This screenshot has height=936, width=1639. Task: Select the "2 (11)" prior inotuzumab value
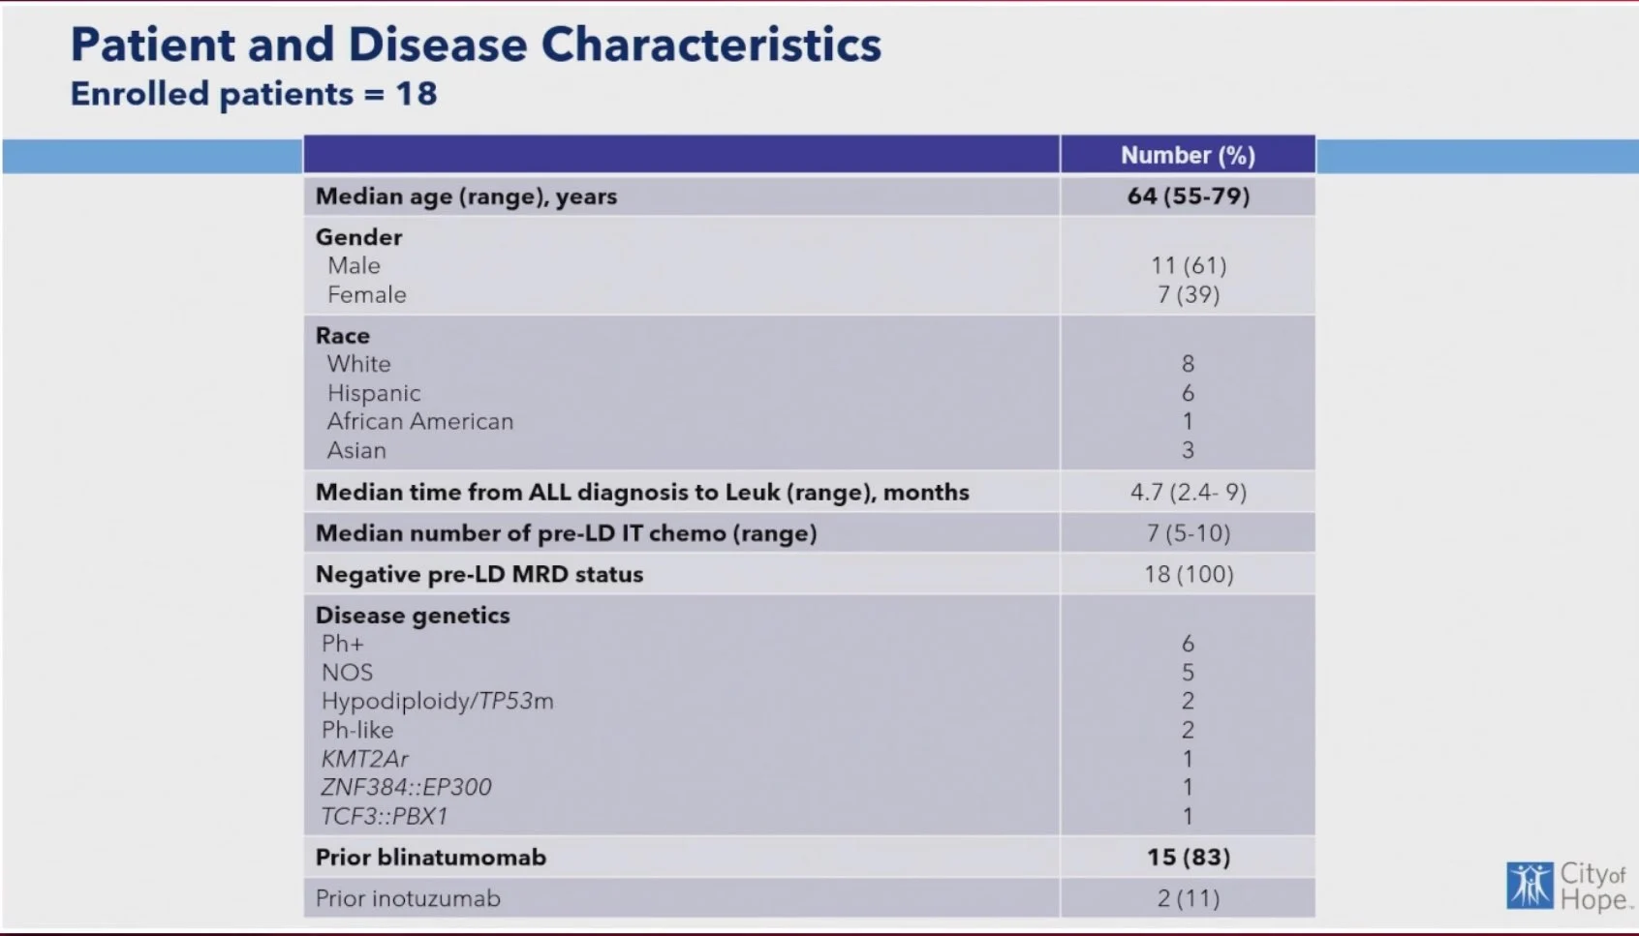(x=1188, y=898)
